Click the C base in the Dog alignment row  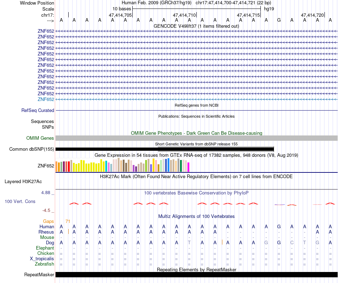click(292, 243)
